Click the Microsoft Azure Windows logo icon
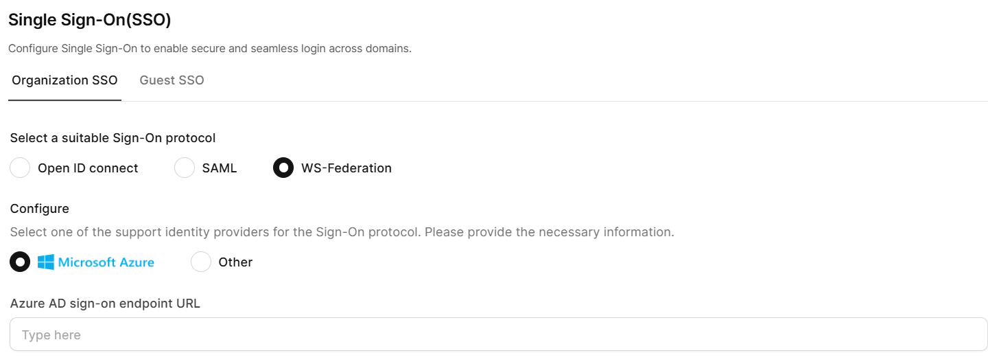The image size is (988, 364). [46, 262]
